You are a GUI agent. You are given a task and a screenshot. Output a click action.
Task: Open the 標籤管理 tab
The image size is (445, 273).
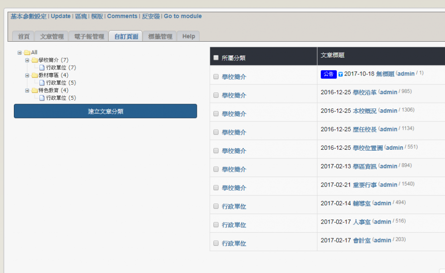(x=160, y=36)
